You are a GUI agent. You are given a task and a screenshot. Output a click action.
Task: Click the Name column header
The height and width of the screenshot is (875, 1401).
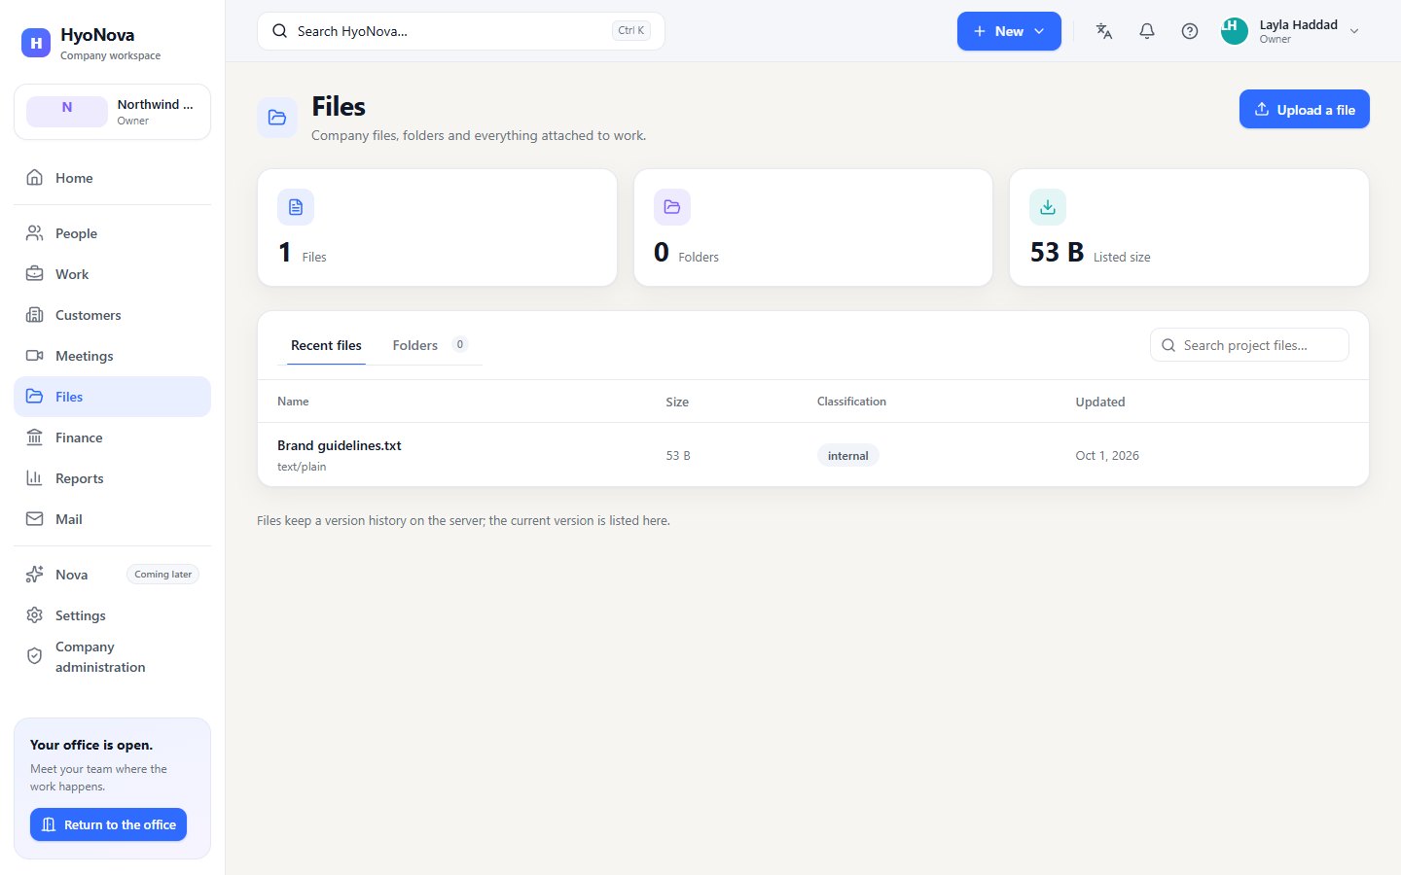click(293, 402)
